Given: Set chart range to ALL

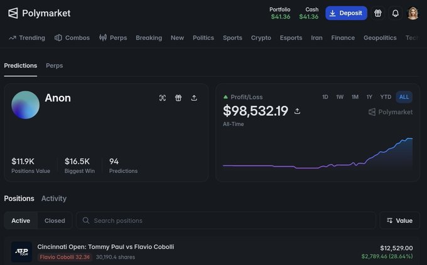Looking at the screenshot, I should click(404, 97).
